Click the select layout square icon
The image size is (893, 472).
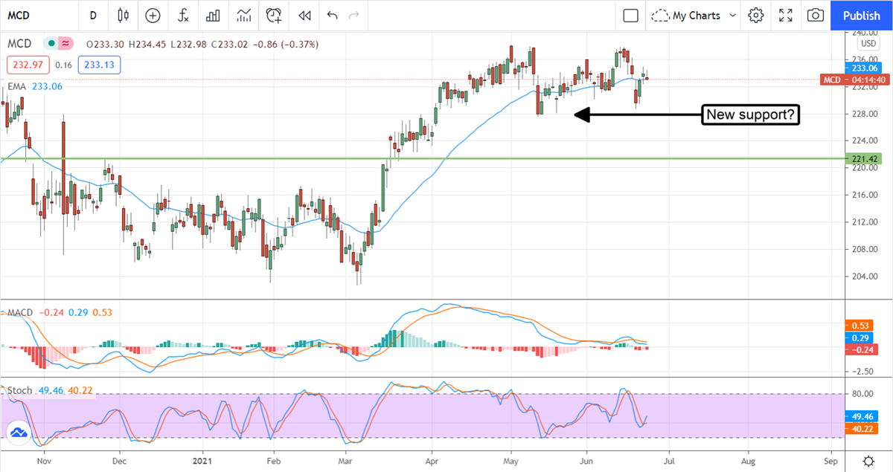click(630, 15)
